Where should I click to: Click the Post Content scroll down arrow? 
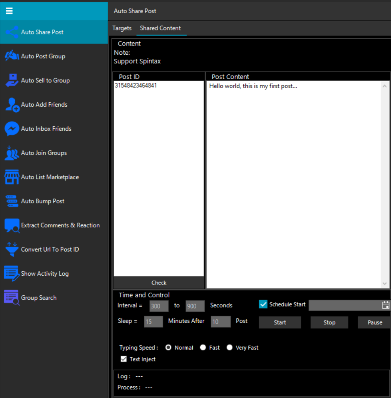tap(385, 284)
